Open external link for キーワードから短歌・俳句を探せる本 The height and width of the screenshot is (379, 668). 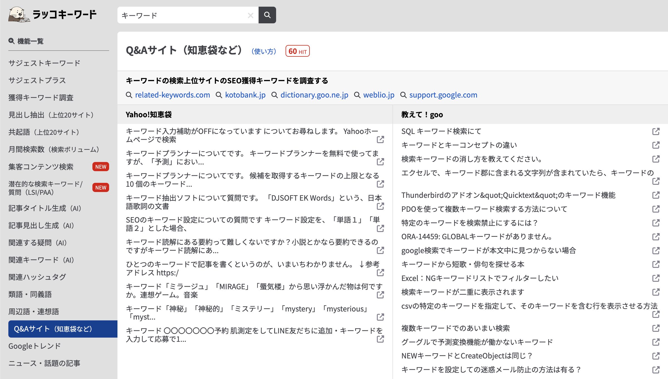click(x=656, y=264)
